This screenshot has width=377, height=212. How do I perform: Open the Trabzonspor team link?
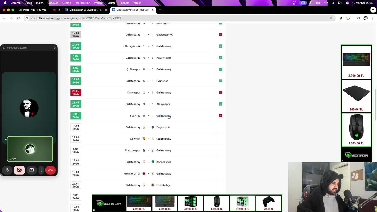[x=133, y=150]
